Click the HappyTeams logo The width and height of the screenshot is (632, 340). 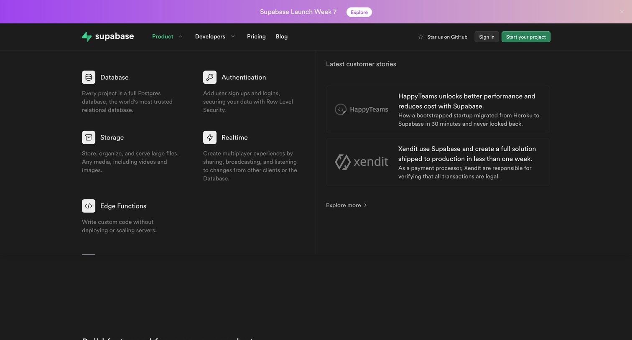[362, 109]
